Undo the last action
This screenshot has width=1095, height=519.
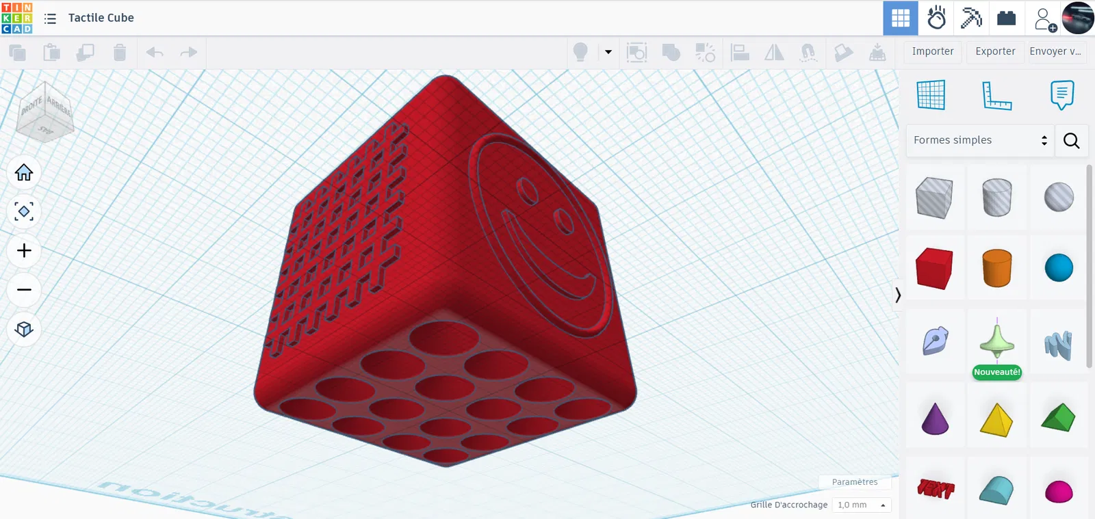(x=155, y=52)
